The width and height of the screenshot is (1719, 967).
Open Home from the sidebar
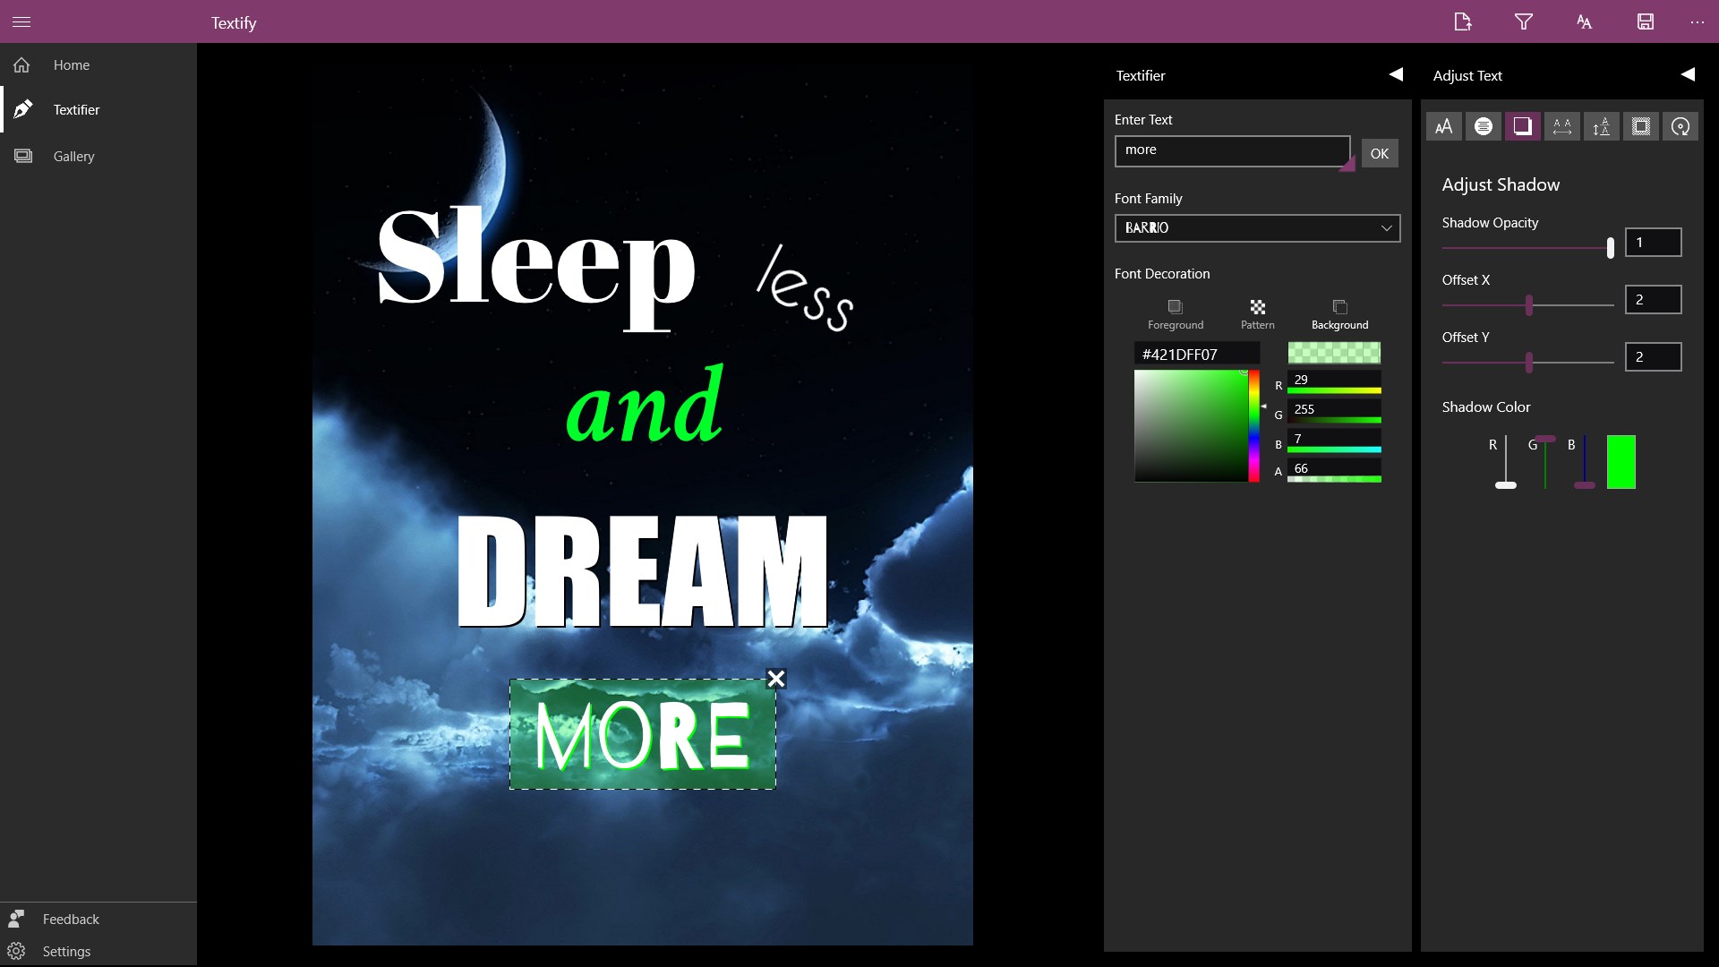click(x=71, y=64)
